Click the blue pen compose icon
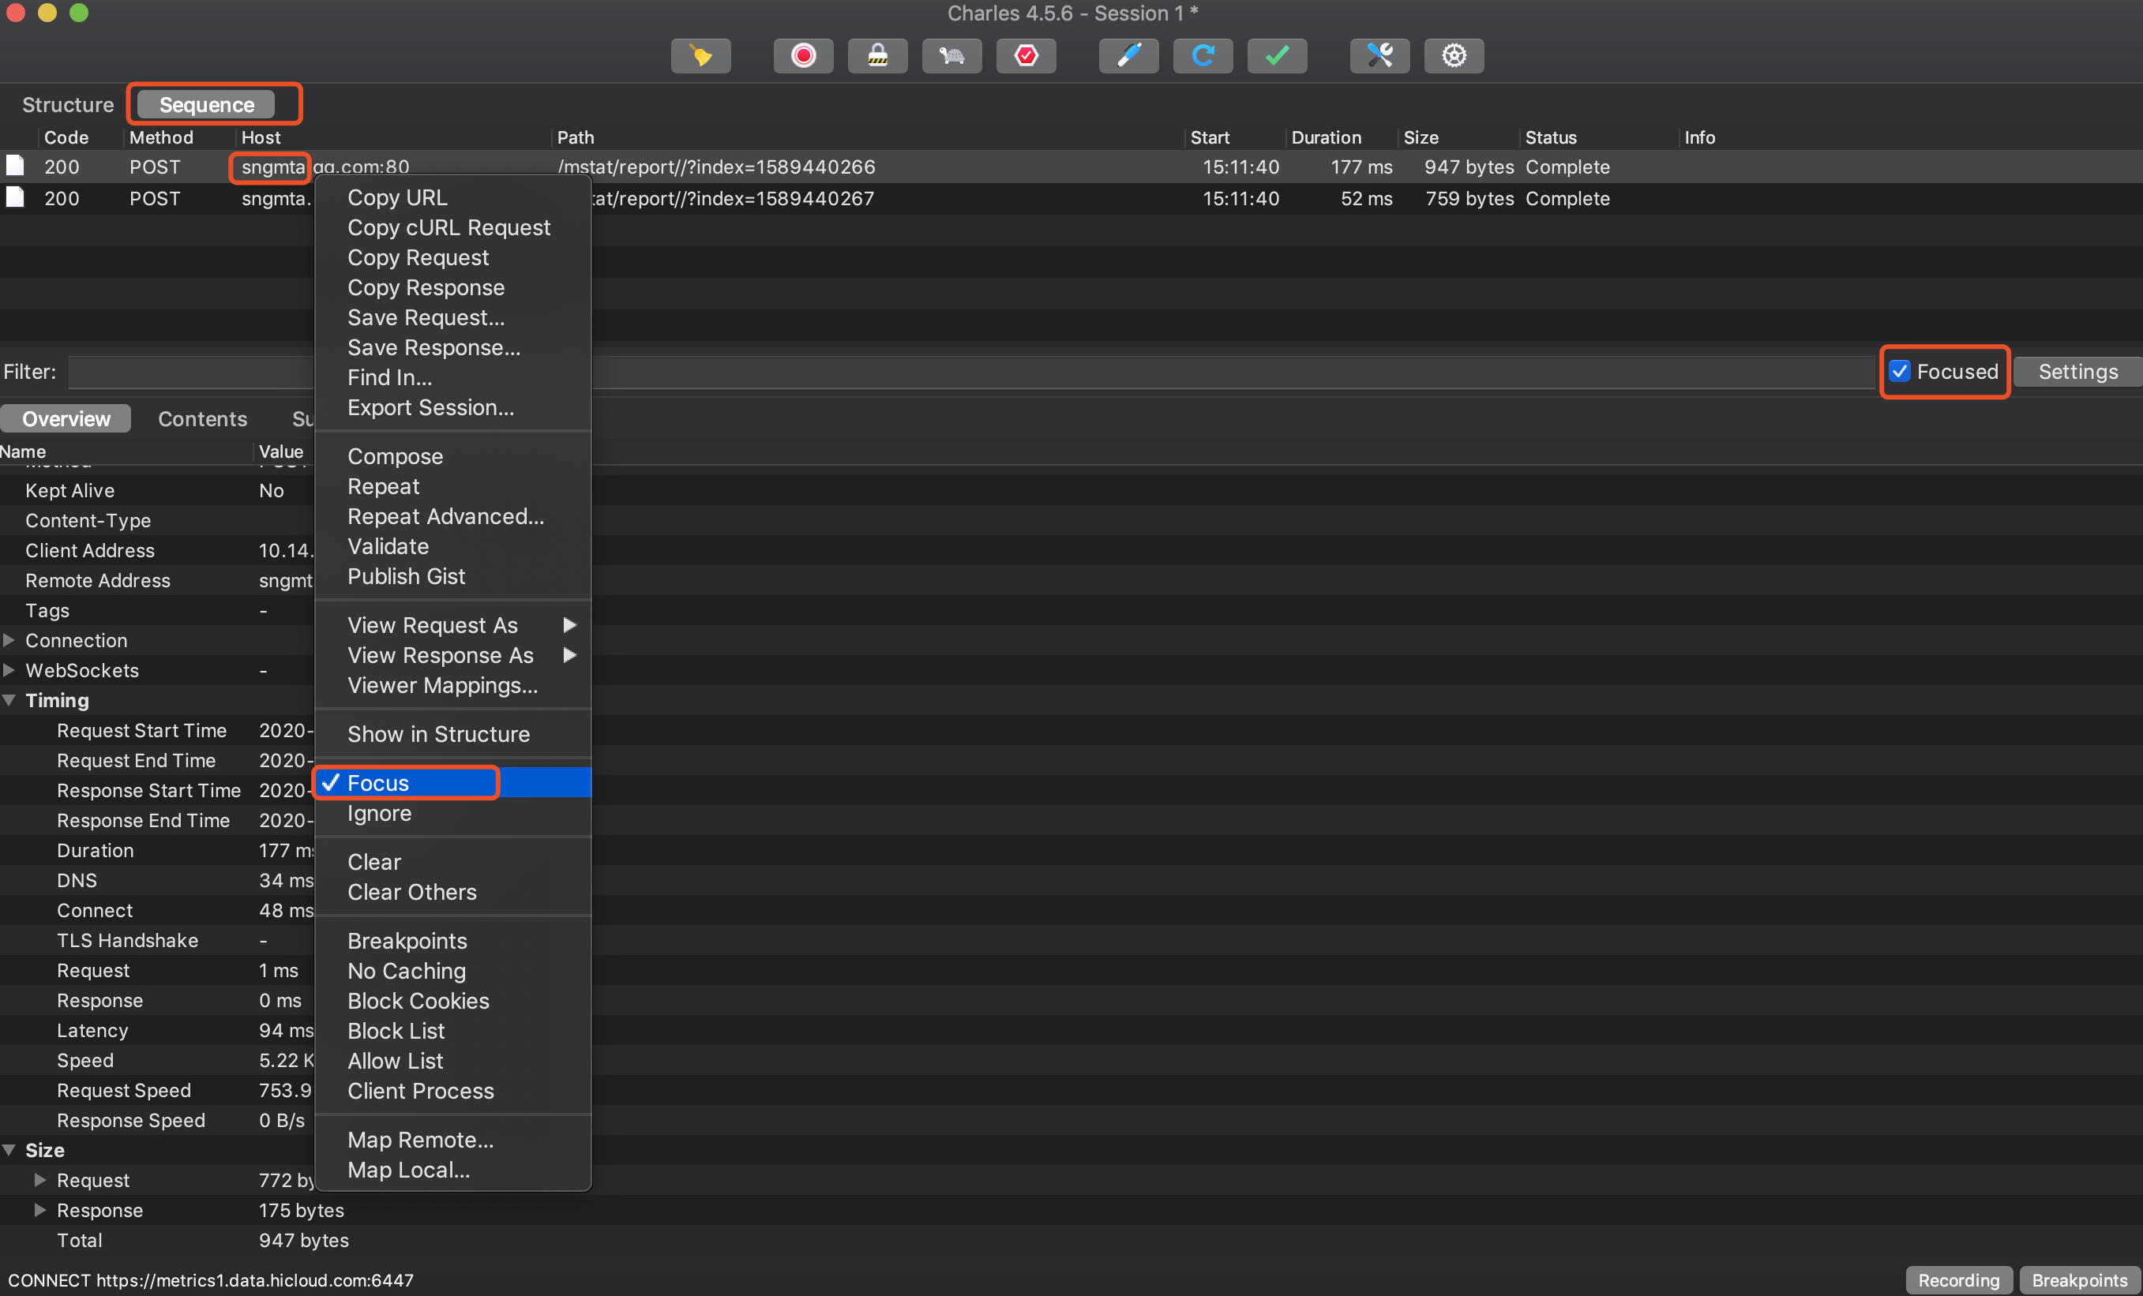This screenshot has height=1296, width=2143. tap(1128, 55)
